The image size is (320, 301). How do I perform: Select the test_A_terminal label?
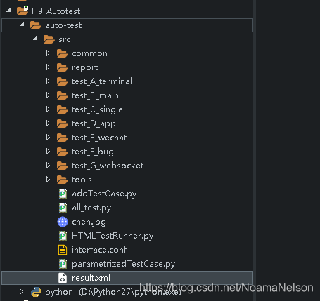(102, 81)
